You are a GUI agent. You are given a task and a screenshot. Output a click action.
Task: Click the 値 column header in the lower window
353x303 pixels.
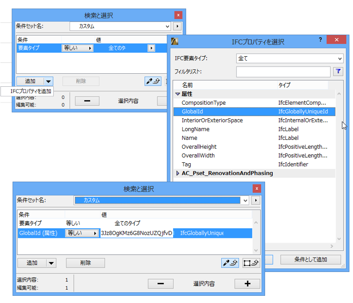[176, 214]
